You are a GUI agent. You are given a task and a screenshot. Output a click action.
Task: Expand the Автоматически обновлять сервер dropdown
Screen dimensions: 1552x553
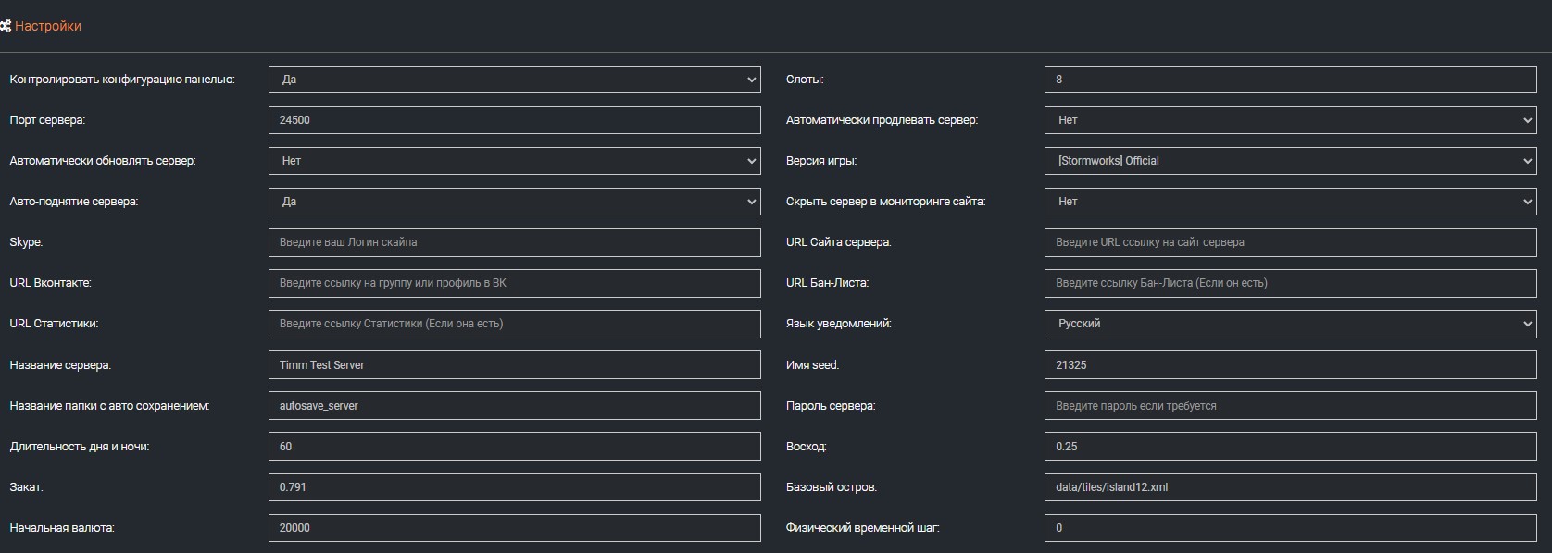pyautogui.click(x=514, y=161)
